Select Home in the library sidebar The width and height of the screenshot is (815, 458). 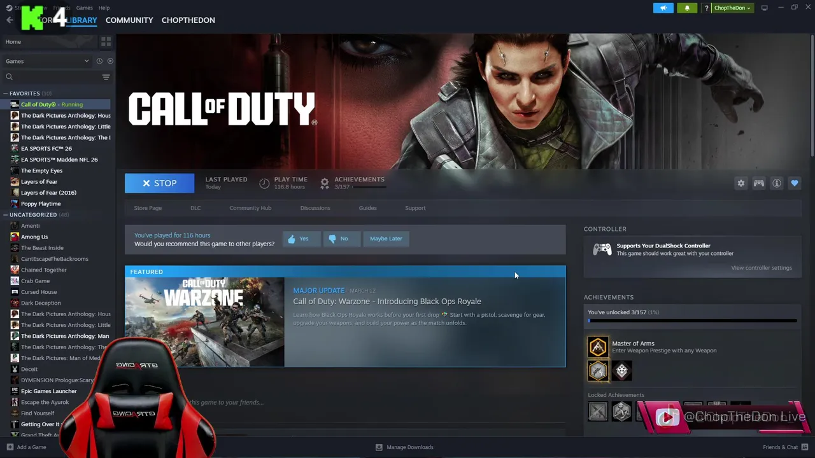point(48,42)
